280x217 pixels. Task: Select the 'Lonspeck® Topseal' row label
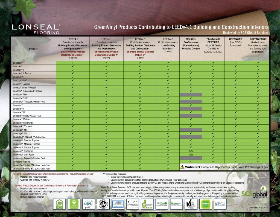coord(22,126)
